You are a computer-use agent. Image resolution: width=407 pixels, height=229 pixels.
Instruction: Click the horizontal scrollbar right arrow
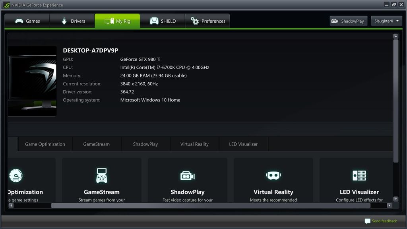pos(389,206)
